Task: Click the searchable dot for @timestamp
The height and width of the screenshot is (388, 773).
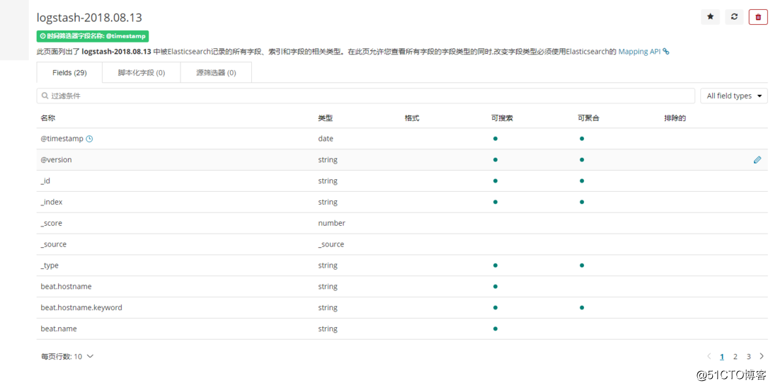Action: 496,139
